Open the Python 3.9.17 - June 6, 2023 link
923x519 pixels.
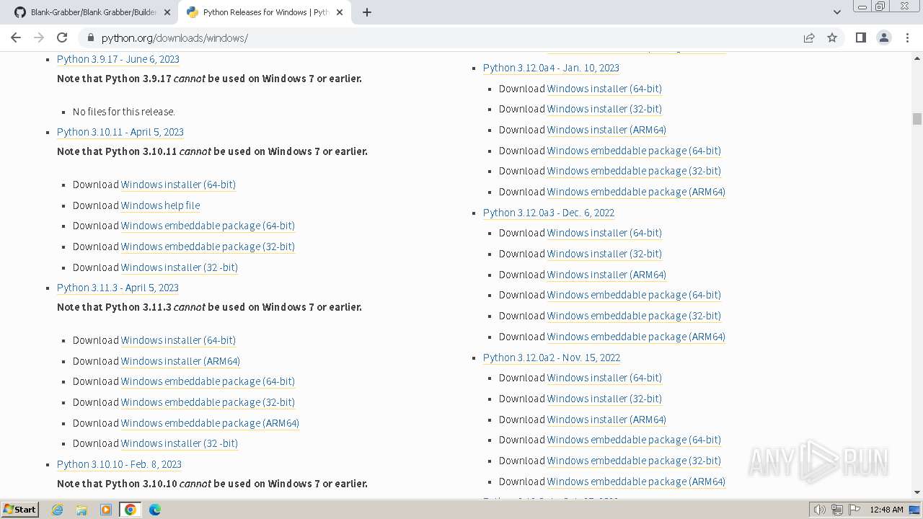click(118, 59)
